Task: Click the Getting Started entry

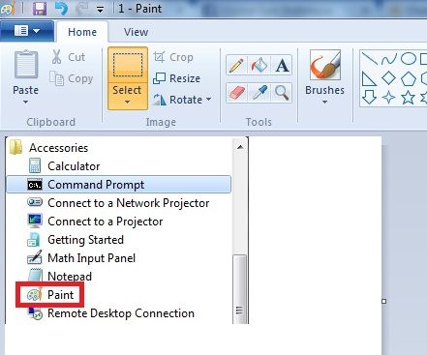Action: click(x=76, y=240)
